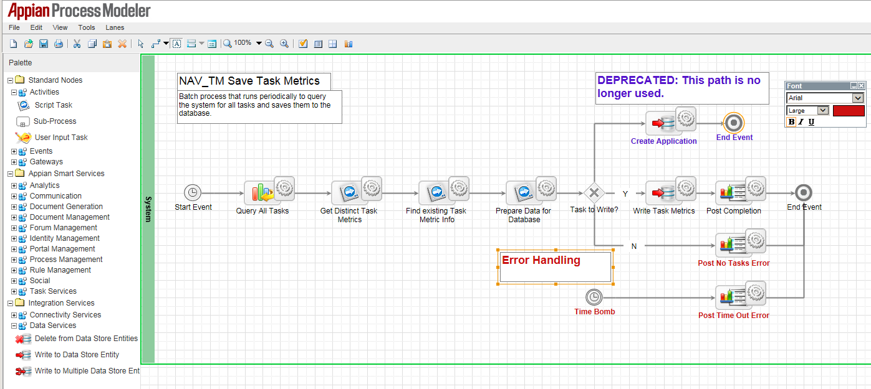Click the Delete orange X toolbar icon
Image resolution: width=871 pixels, height=389 pixels.
[122, 44]
